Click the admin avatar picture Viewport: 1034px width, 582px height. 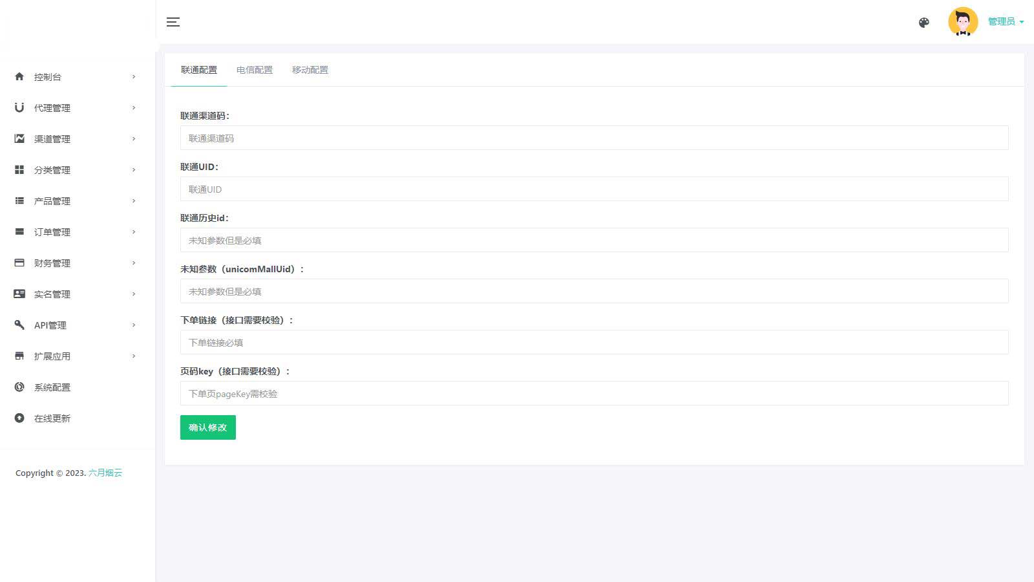click(x=963, y=21)
